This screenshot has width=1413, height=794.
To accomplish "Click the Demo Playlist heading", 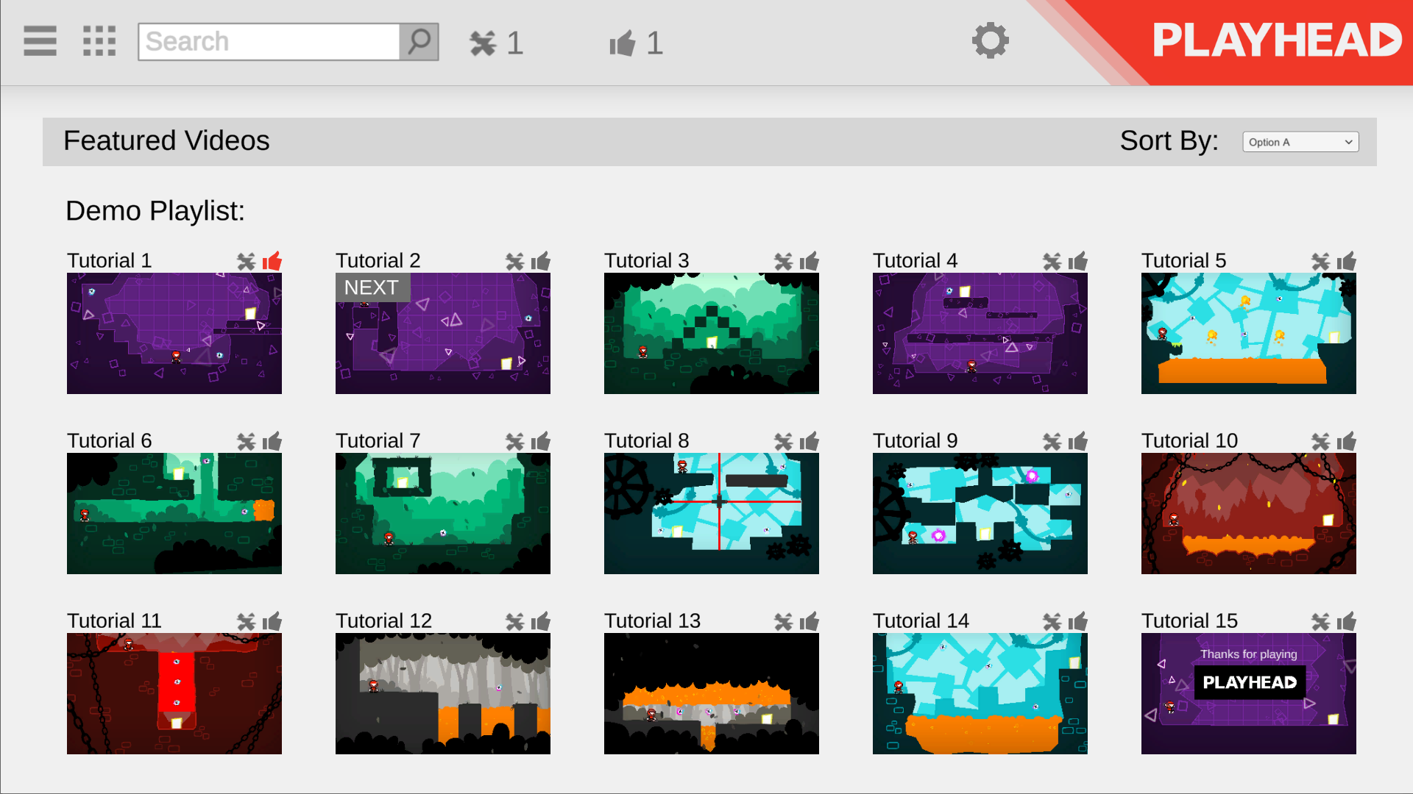I will click(154, 211).
